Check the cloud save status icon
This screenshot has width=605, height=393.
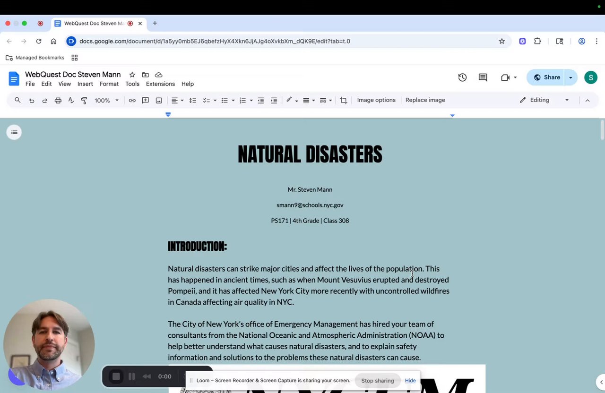pos(159,75)
